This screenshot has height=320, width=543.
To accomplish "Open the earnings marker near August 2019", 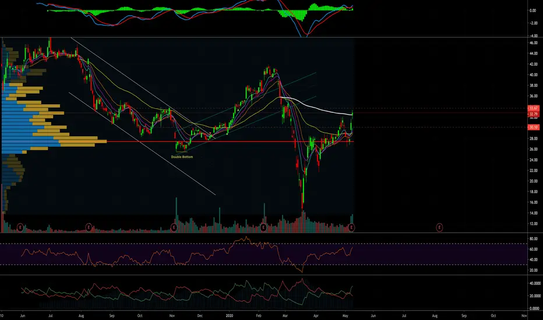I will [x=89, y=227].
